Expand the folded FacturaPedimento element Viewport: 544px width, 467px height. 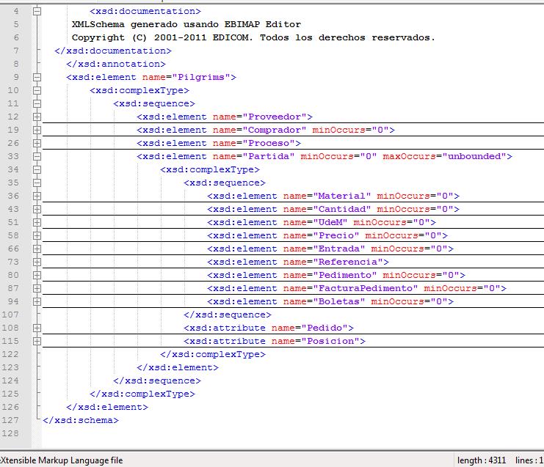tap(37, 289)
